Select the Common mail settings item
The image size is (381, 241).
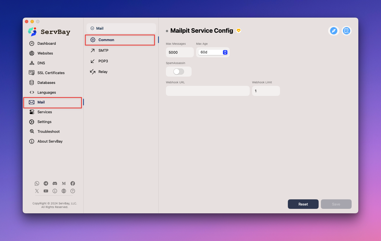120,40
